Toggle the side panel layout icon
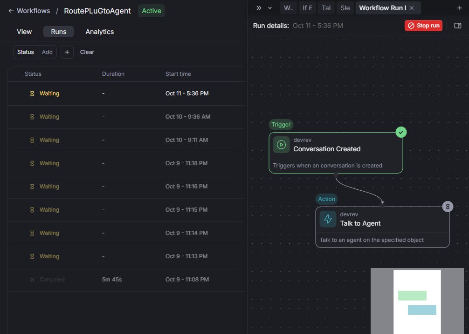 [457, 26]
